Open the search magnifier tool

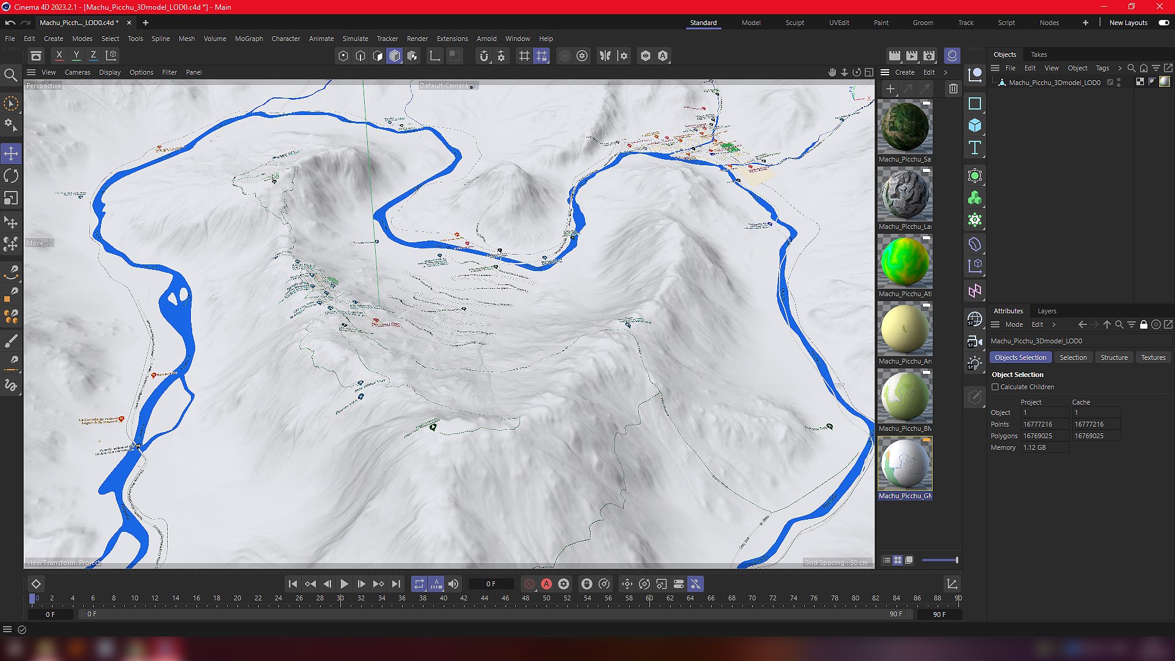tap(10, 75)
